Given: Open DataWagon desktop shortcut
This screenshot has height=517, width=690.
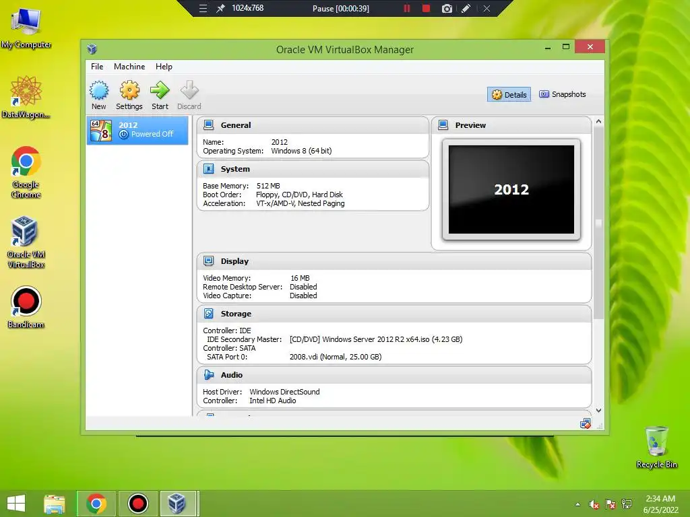Looking at the screenshot, I should (x=26, y=97).
